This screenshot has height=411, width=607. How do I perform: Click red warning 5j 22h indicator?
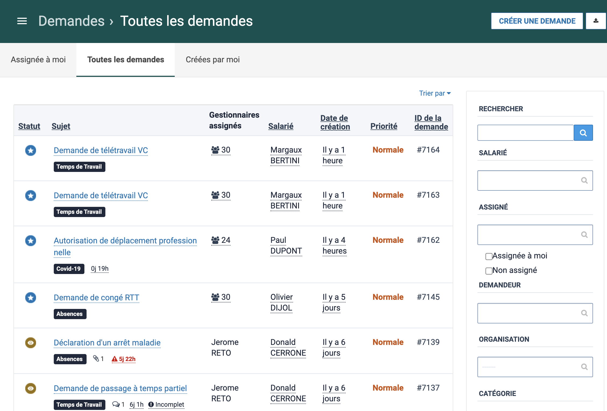(x=124, y=359)
